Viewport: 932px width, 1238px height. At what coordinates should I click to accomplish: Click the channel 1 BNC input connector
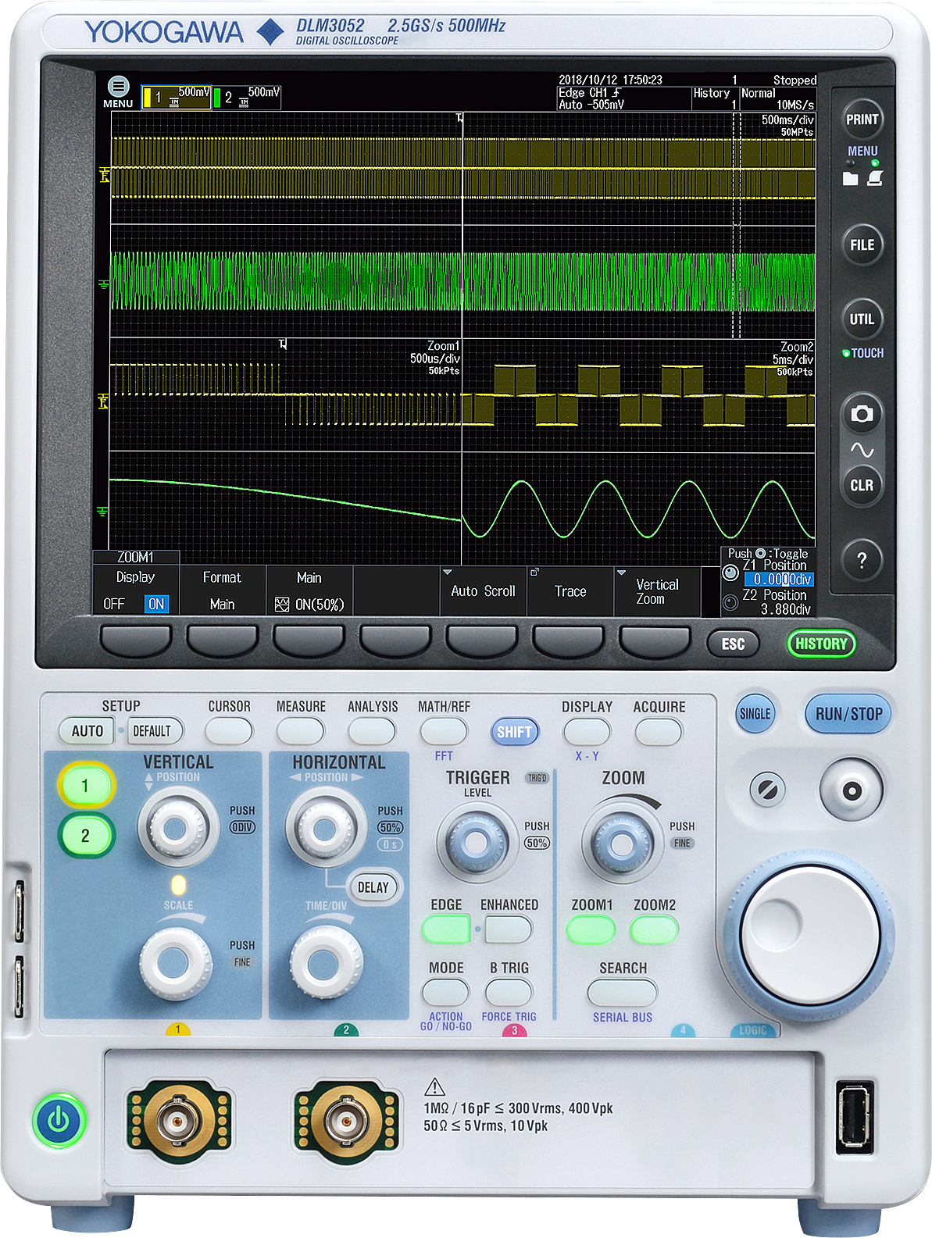(x=179, y=1122)
